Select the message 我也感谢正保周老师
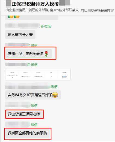115x142 pixels. (x=24, y=114)
